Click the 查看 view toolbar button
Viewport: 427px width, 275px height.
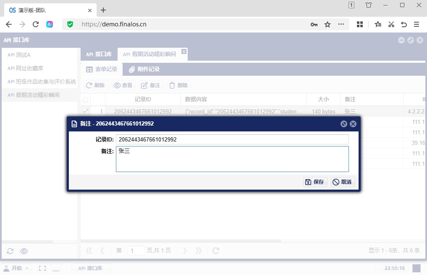pyautogui.click(x=123, y=85)
